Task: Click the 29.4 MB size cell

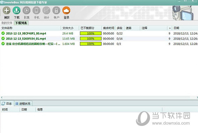Action: [x=68, y=33]
